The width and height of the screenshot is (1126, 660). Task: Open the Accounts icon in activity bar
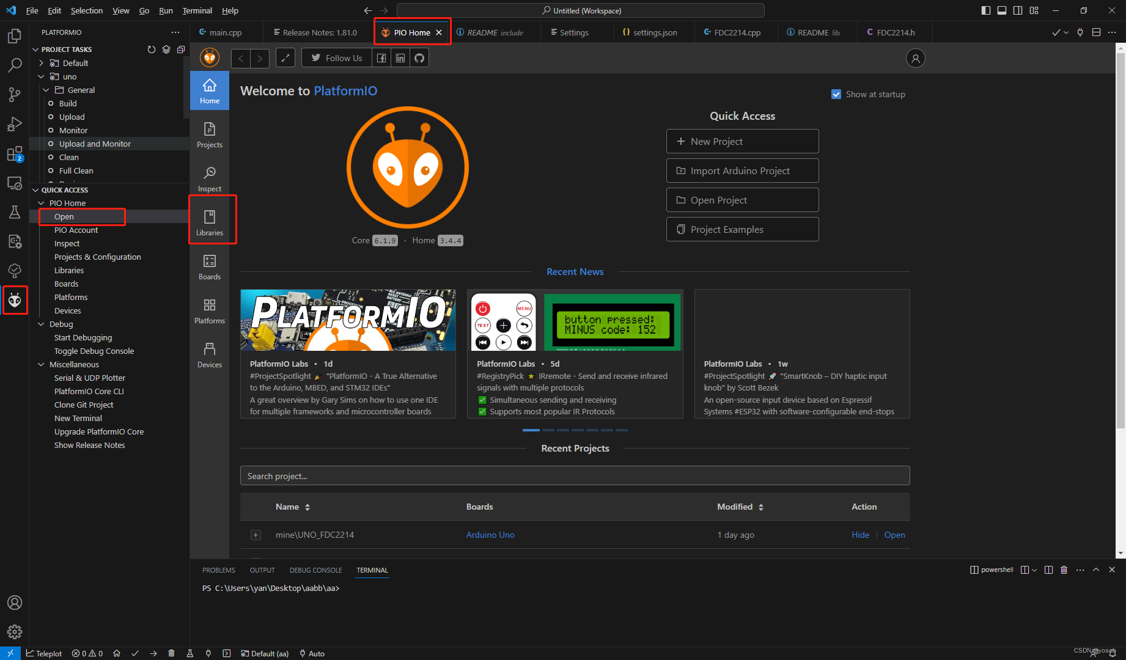(15, 603)
